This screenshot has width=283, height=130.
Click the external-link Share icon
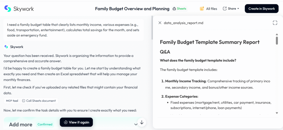[225, 9]
